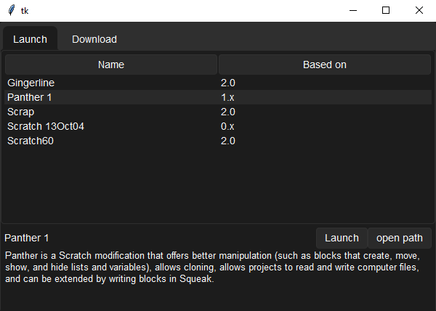Click the Panther description paragraph text
This screenshot has height=311, width=436.
212,268
